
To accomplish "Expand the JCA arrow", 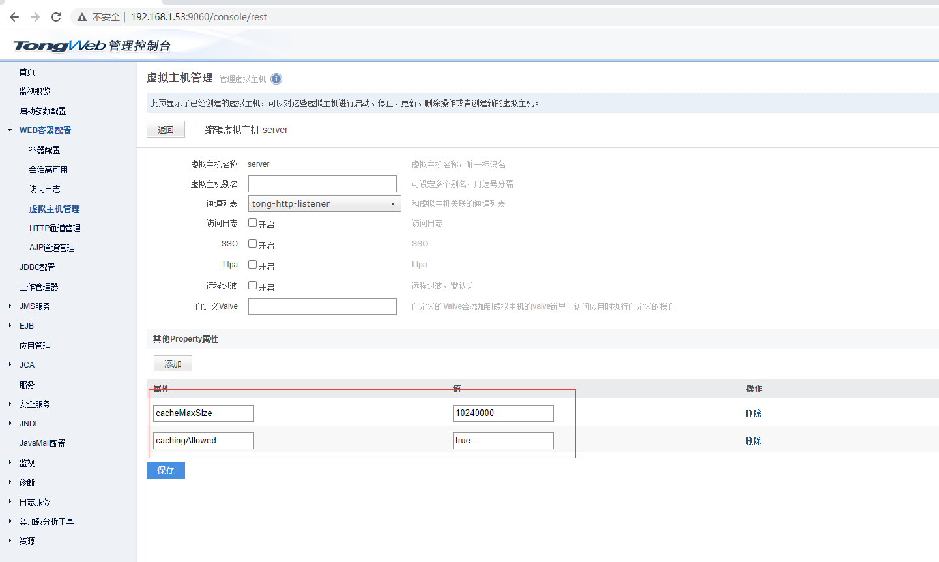I will point(10,364).
